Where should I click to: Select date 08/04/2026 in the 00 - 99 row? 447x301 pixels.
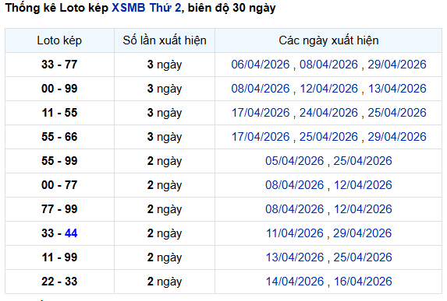click(261, 89)
